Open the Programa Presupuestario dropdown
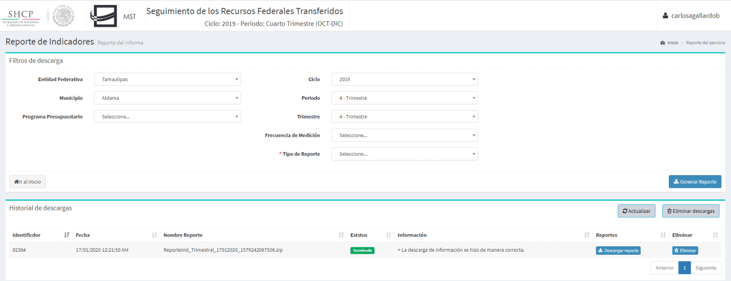Viewport: 731px width, 281px height. (x=168, y=117)
